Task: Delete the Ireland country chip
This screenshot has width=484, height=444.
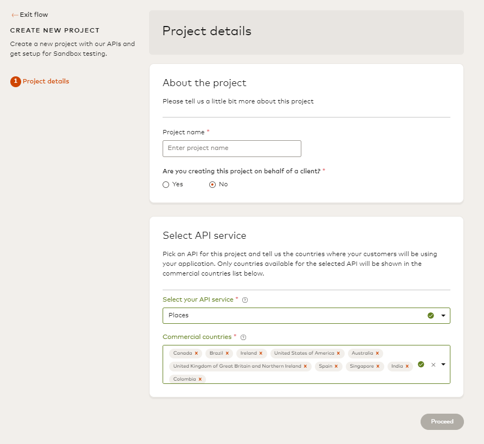Action: tap(261, 354)
